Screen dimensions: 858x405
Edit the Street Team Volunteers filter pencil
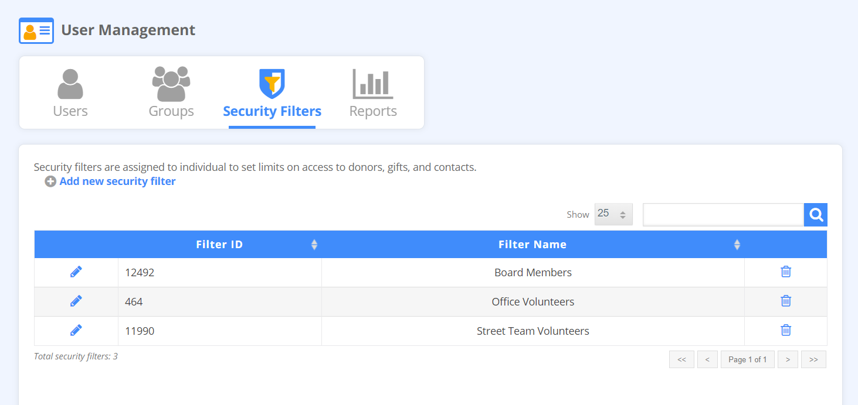point(76,330)
